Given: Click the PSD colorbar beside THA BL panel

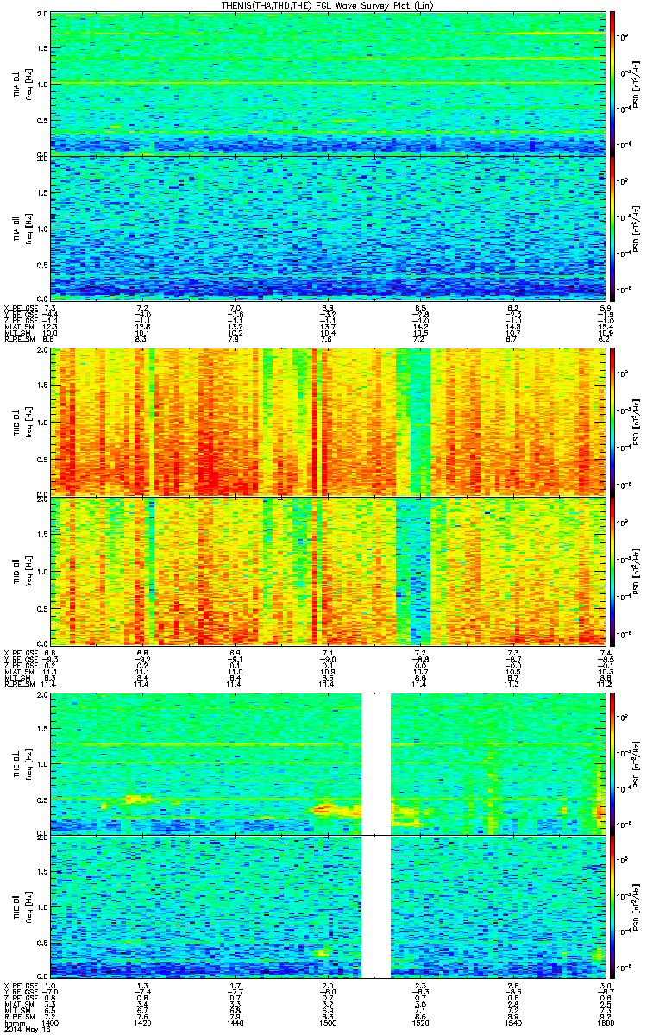Looking at the screenshot, I should pyautogui.click(x=612, y=84).
